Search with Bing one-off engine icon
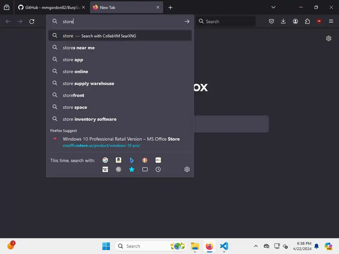 tap(132, 160)
